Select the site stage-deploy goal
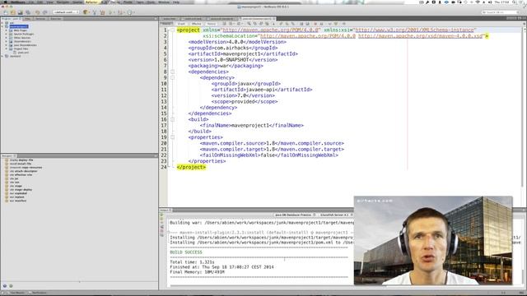This screenshot has width=527, height=296. click(21, 190)
